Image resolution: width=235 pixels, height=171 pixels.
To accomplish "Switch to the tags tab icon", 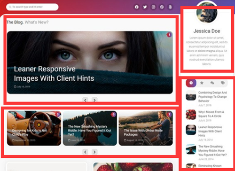I will tap(223, 83).
